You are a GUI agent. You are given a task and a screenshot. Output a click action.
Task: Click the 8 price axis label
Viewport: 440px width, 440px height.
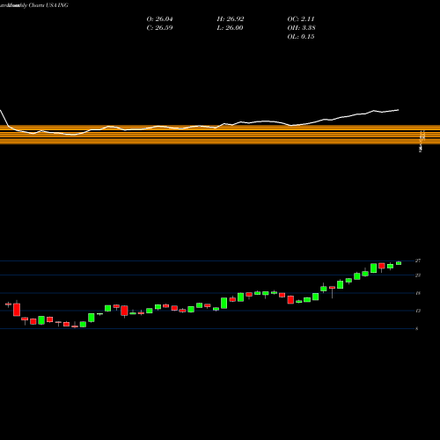[x=417, y=328]
